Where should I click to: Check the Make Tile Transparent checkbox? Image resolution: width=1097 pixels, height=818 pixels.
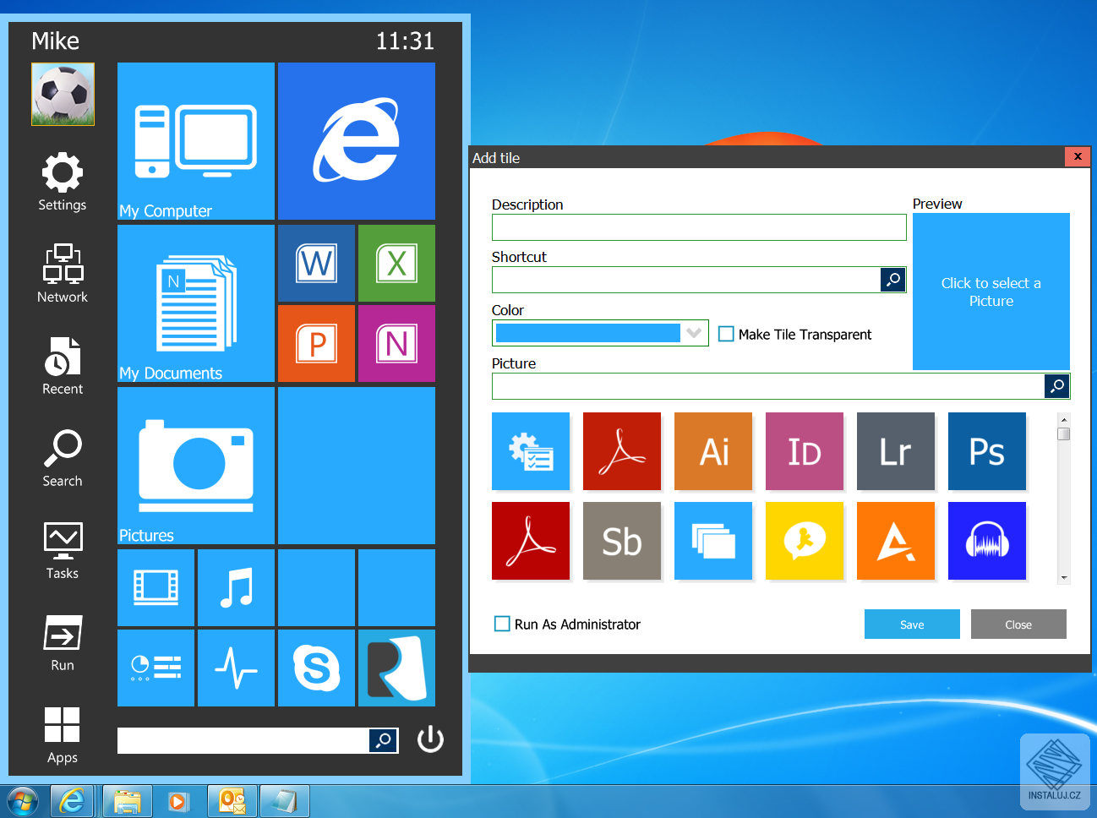tap(726, 334)
